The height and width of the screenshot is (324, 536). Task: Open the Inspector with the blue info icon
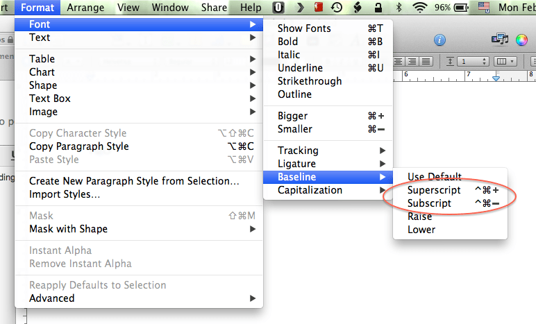(x=439, y=40)
